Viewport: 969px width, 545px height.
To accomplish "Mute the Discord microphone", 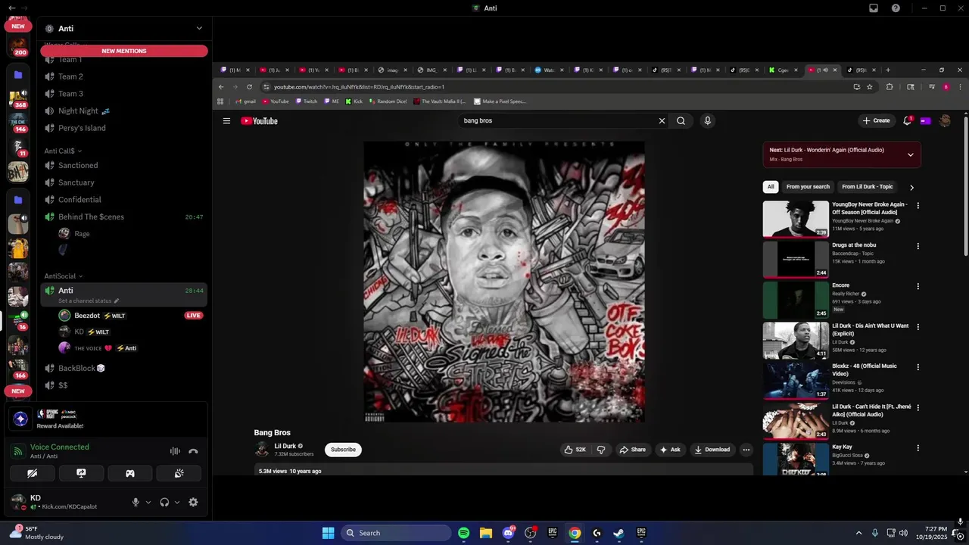I will pyautogui.click(x=136, y=502).
